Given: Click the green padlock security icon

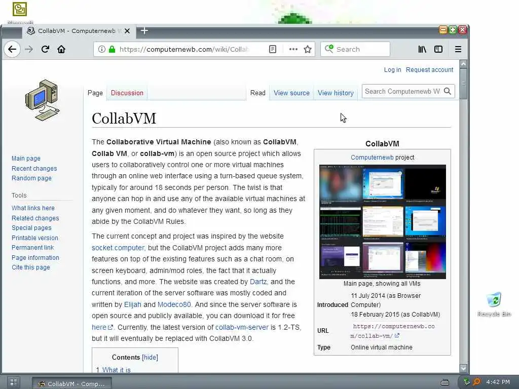Looking at the screenshot, I should 112,49.
